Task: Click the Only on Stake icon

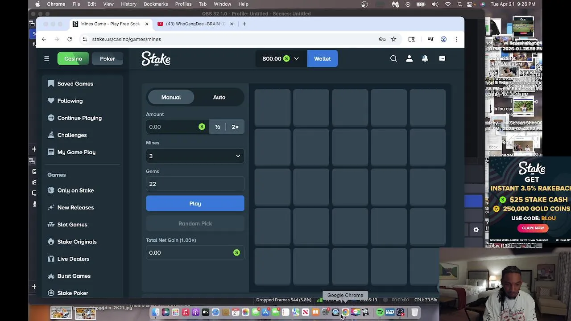Action: pyautogui.click(x=51, y=190)
